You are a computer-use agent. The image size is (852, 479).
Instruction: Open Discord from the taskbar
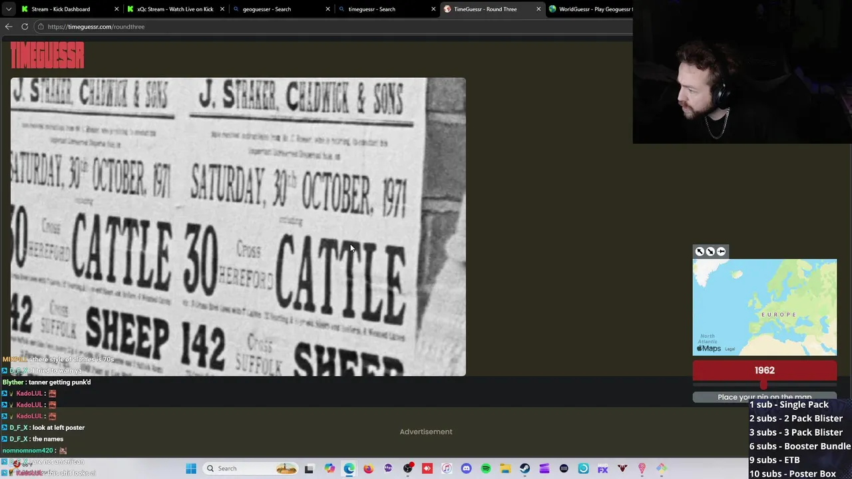point(466,468)
